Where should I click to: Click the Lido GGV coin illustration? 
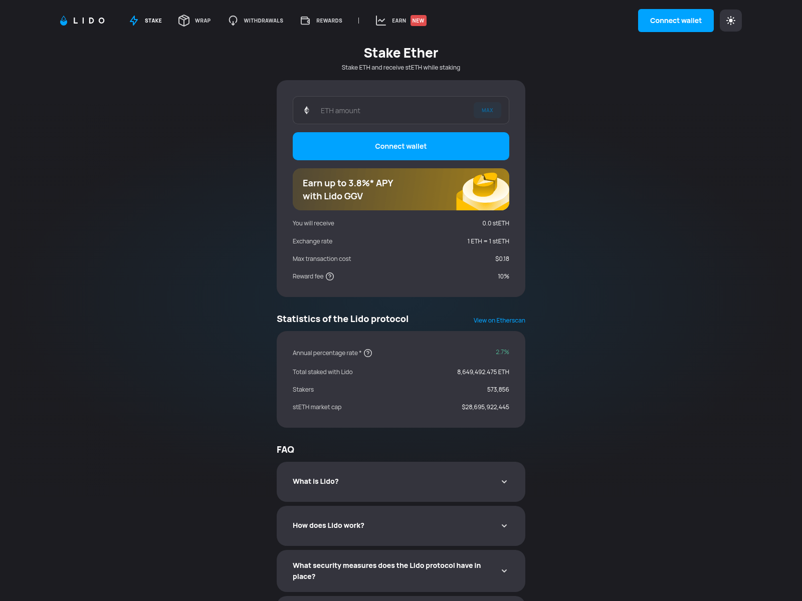click(x=483, y=190)
